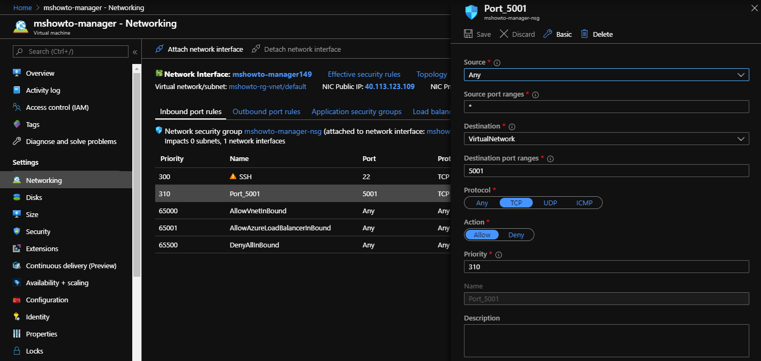Set Protocol to TCP
The height and width of the screenshot is (361, 761).
[x=516, y=203]
